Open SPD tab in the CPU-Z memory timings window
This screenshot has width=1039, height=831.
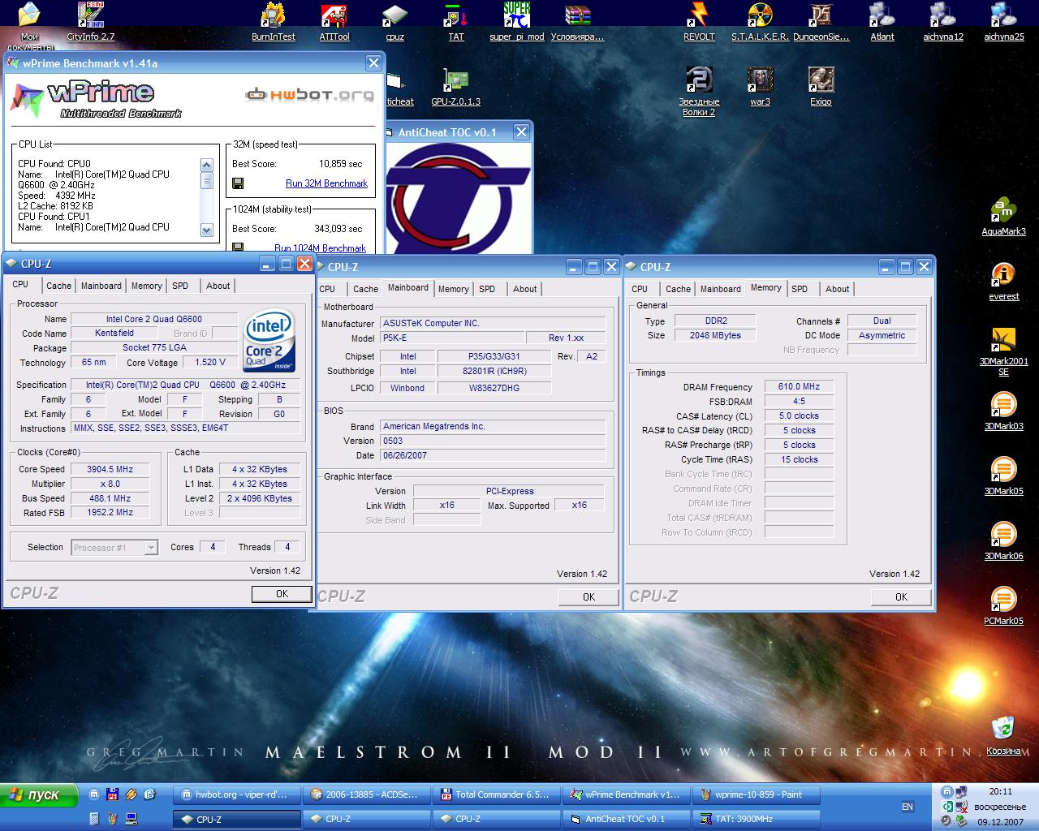[x=800, y=289]
